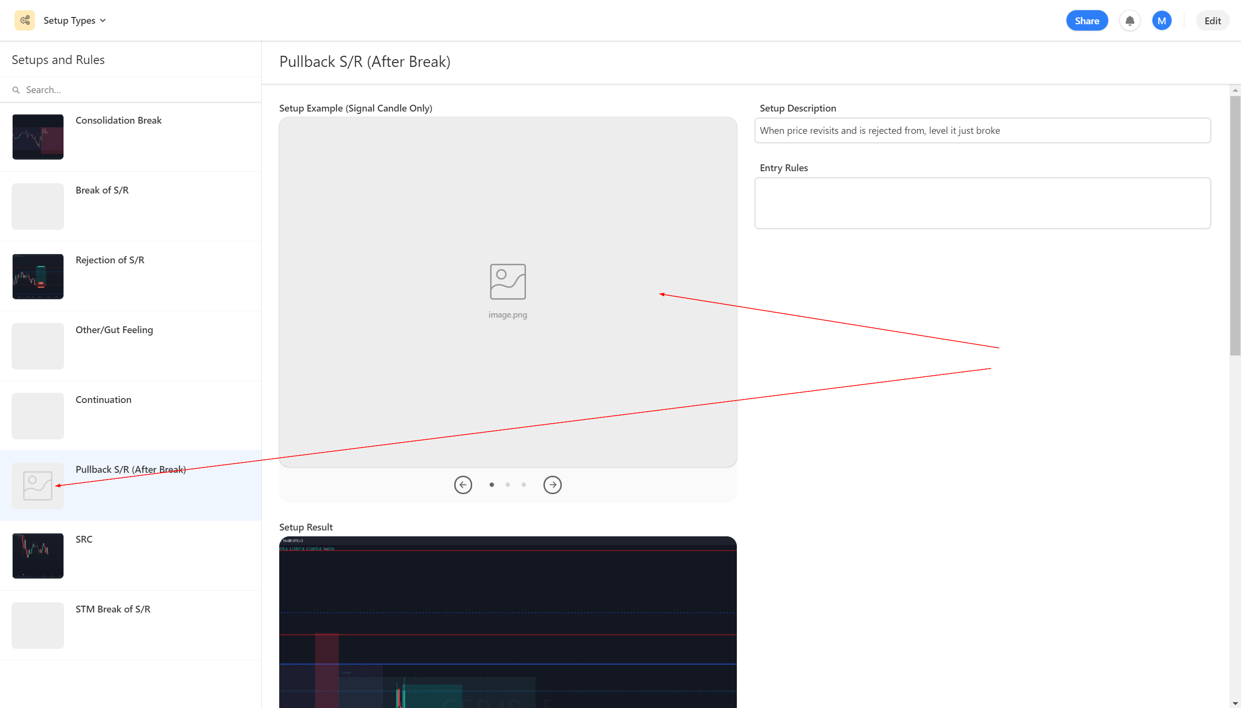Click the Entry Rules label
This screenshot has width=1241, height=708.
coord(783,168)
